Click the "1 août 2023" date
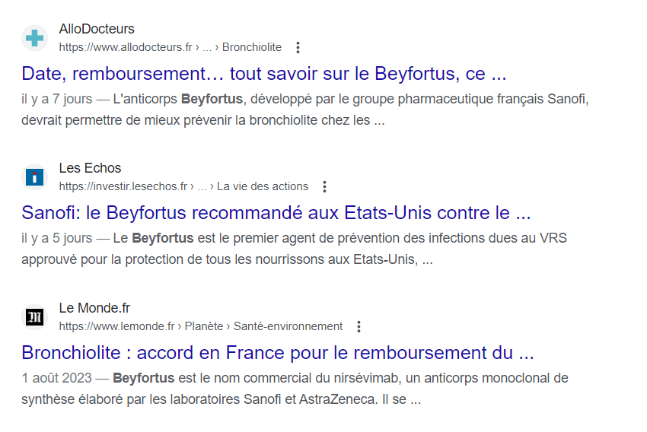The image size is (647, 432). pyautogui.click(x=56, y=378)
